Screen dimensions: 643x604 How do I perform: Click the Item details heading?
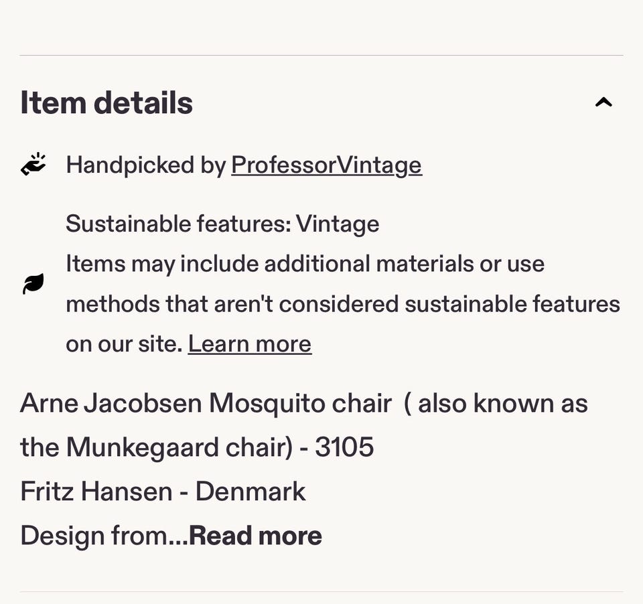pos(106,102)
